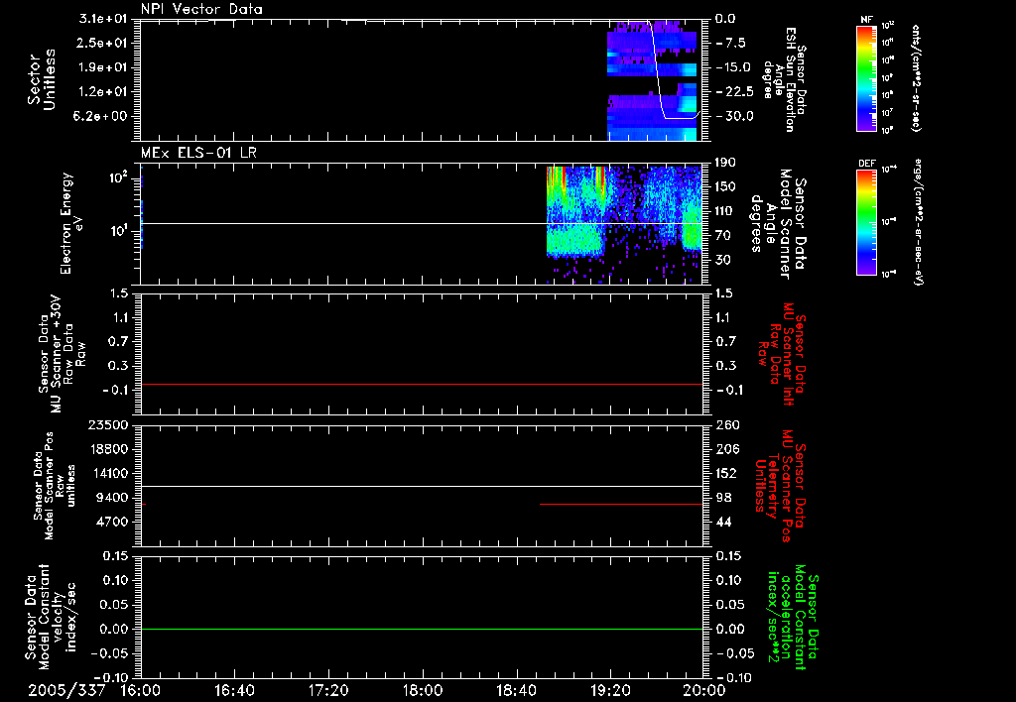Click the DEF scale units label
The image size is (1016, 702).
[x=917, y=221]
